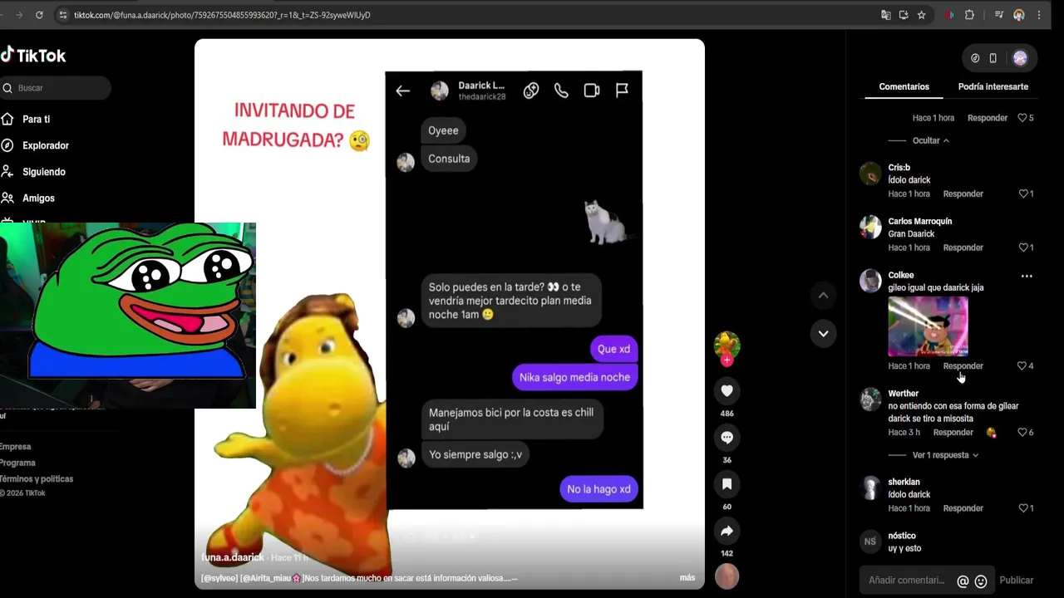
Task: Switch to the Comentarios tab
Action: (x=904, y=86)
